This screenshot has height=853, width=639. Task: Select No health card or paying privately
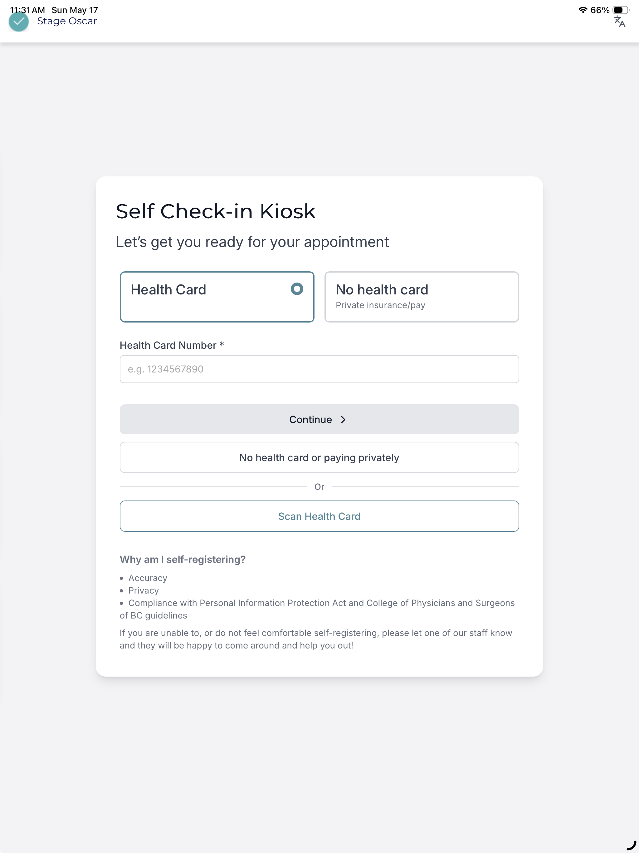click(319, 457)
